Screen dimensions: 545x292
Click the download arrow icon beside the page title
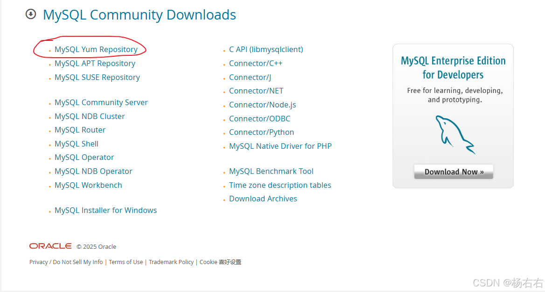point(31,14)
